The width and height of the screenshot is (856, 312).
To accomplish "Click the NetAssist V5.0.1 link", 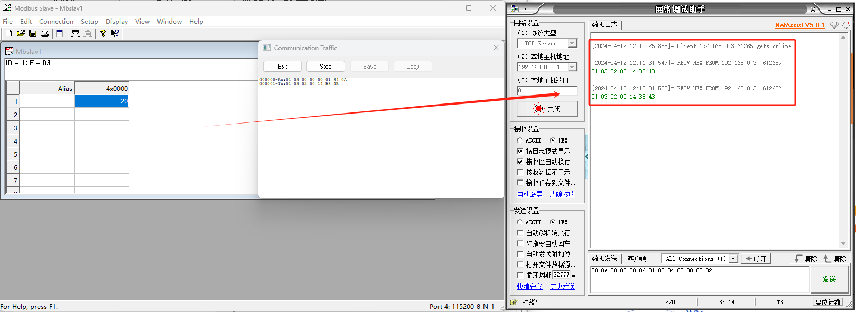I will [x=799, y=25].
